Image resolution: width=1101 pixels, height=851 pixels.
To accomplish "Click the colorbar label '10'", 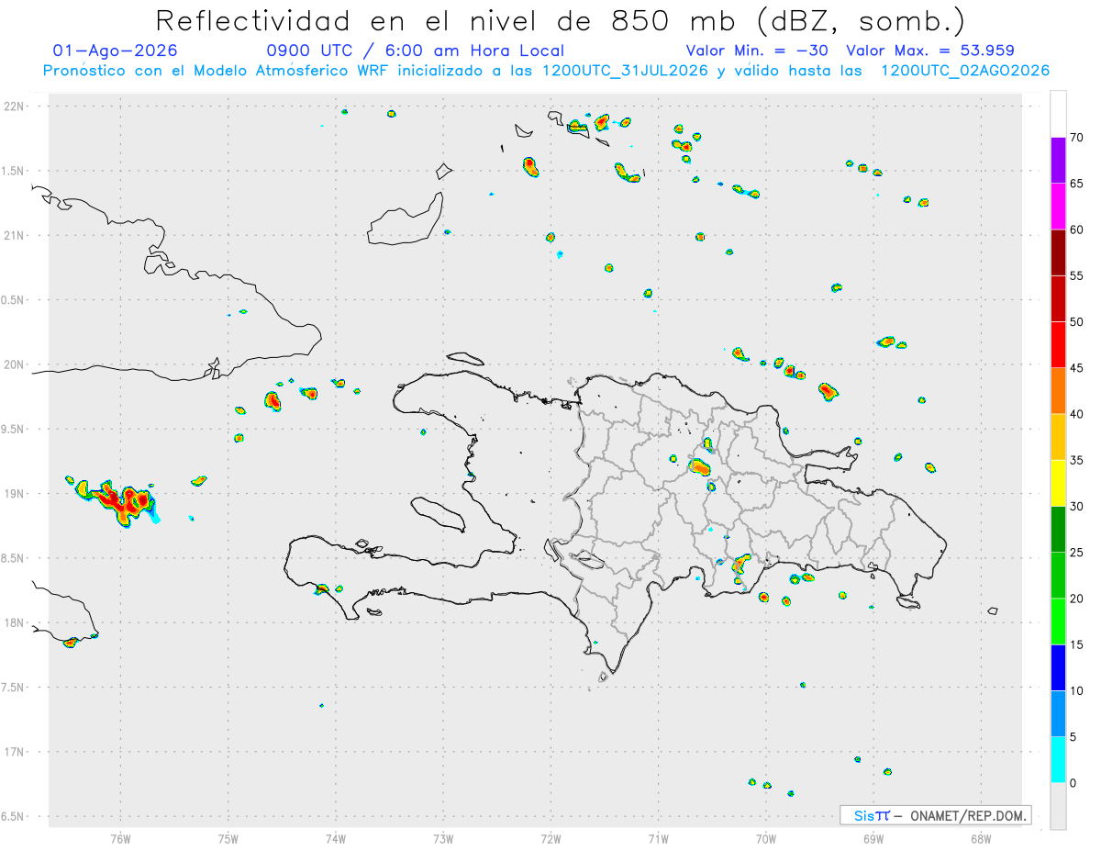I will click(x=1077, y=690).
